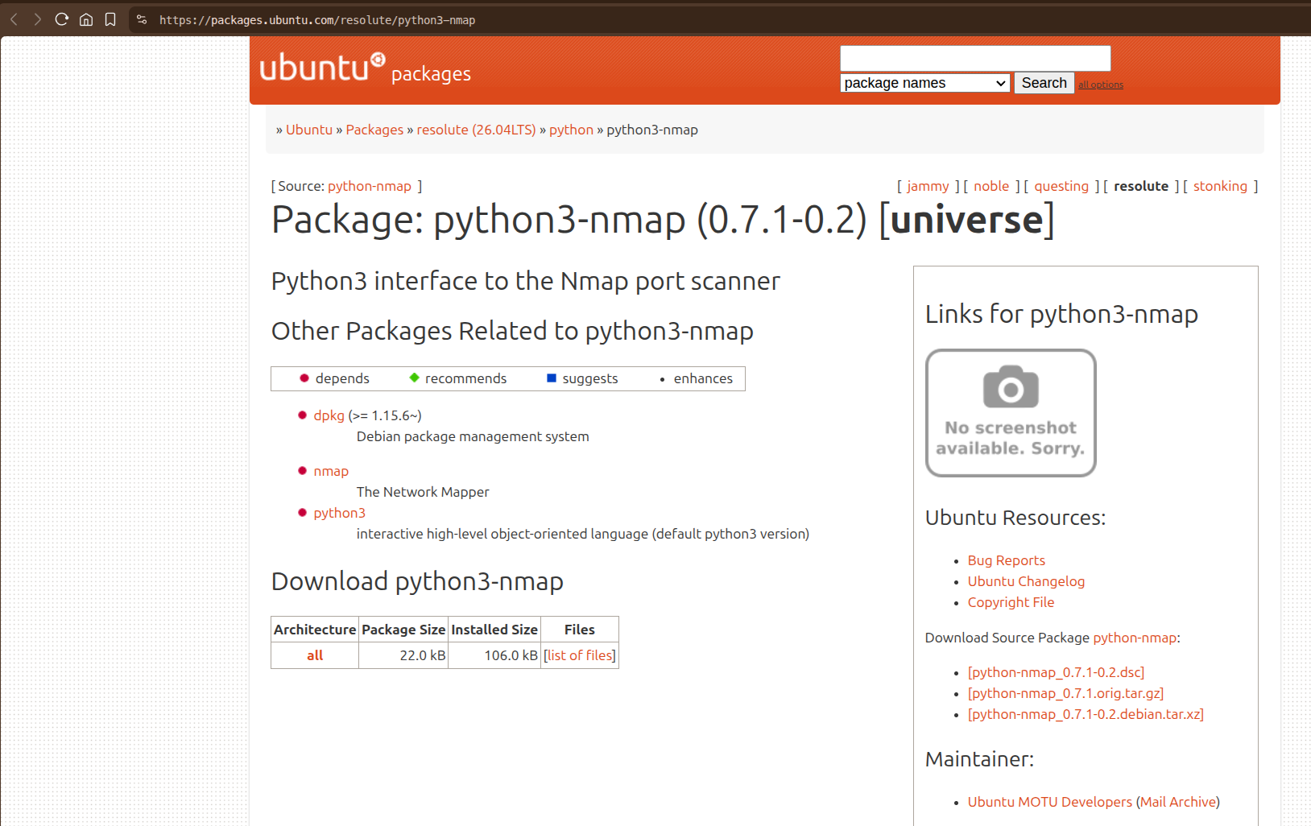Open the 'list of files' link
The width and height of the screenshot is (1311, 826).
580,655
